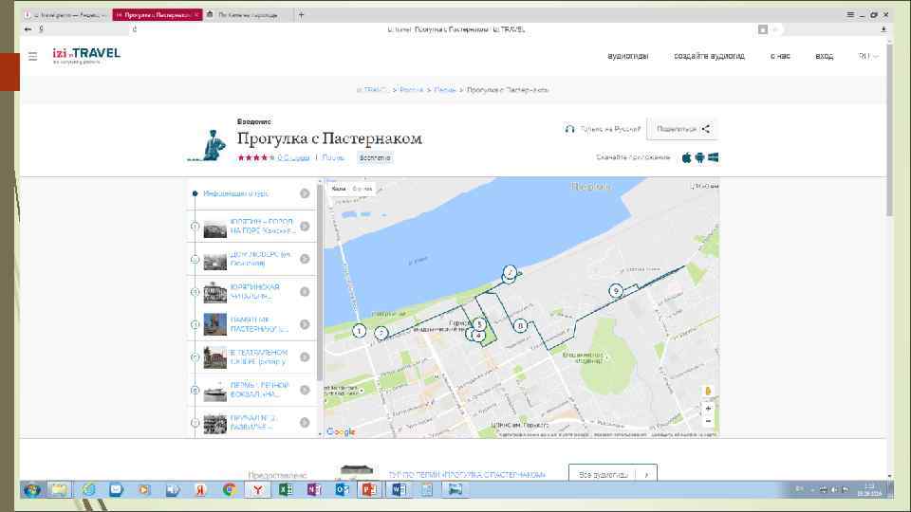Open the 'о нас' menu item
911x512 pixels.
[780, 56]
